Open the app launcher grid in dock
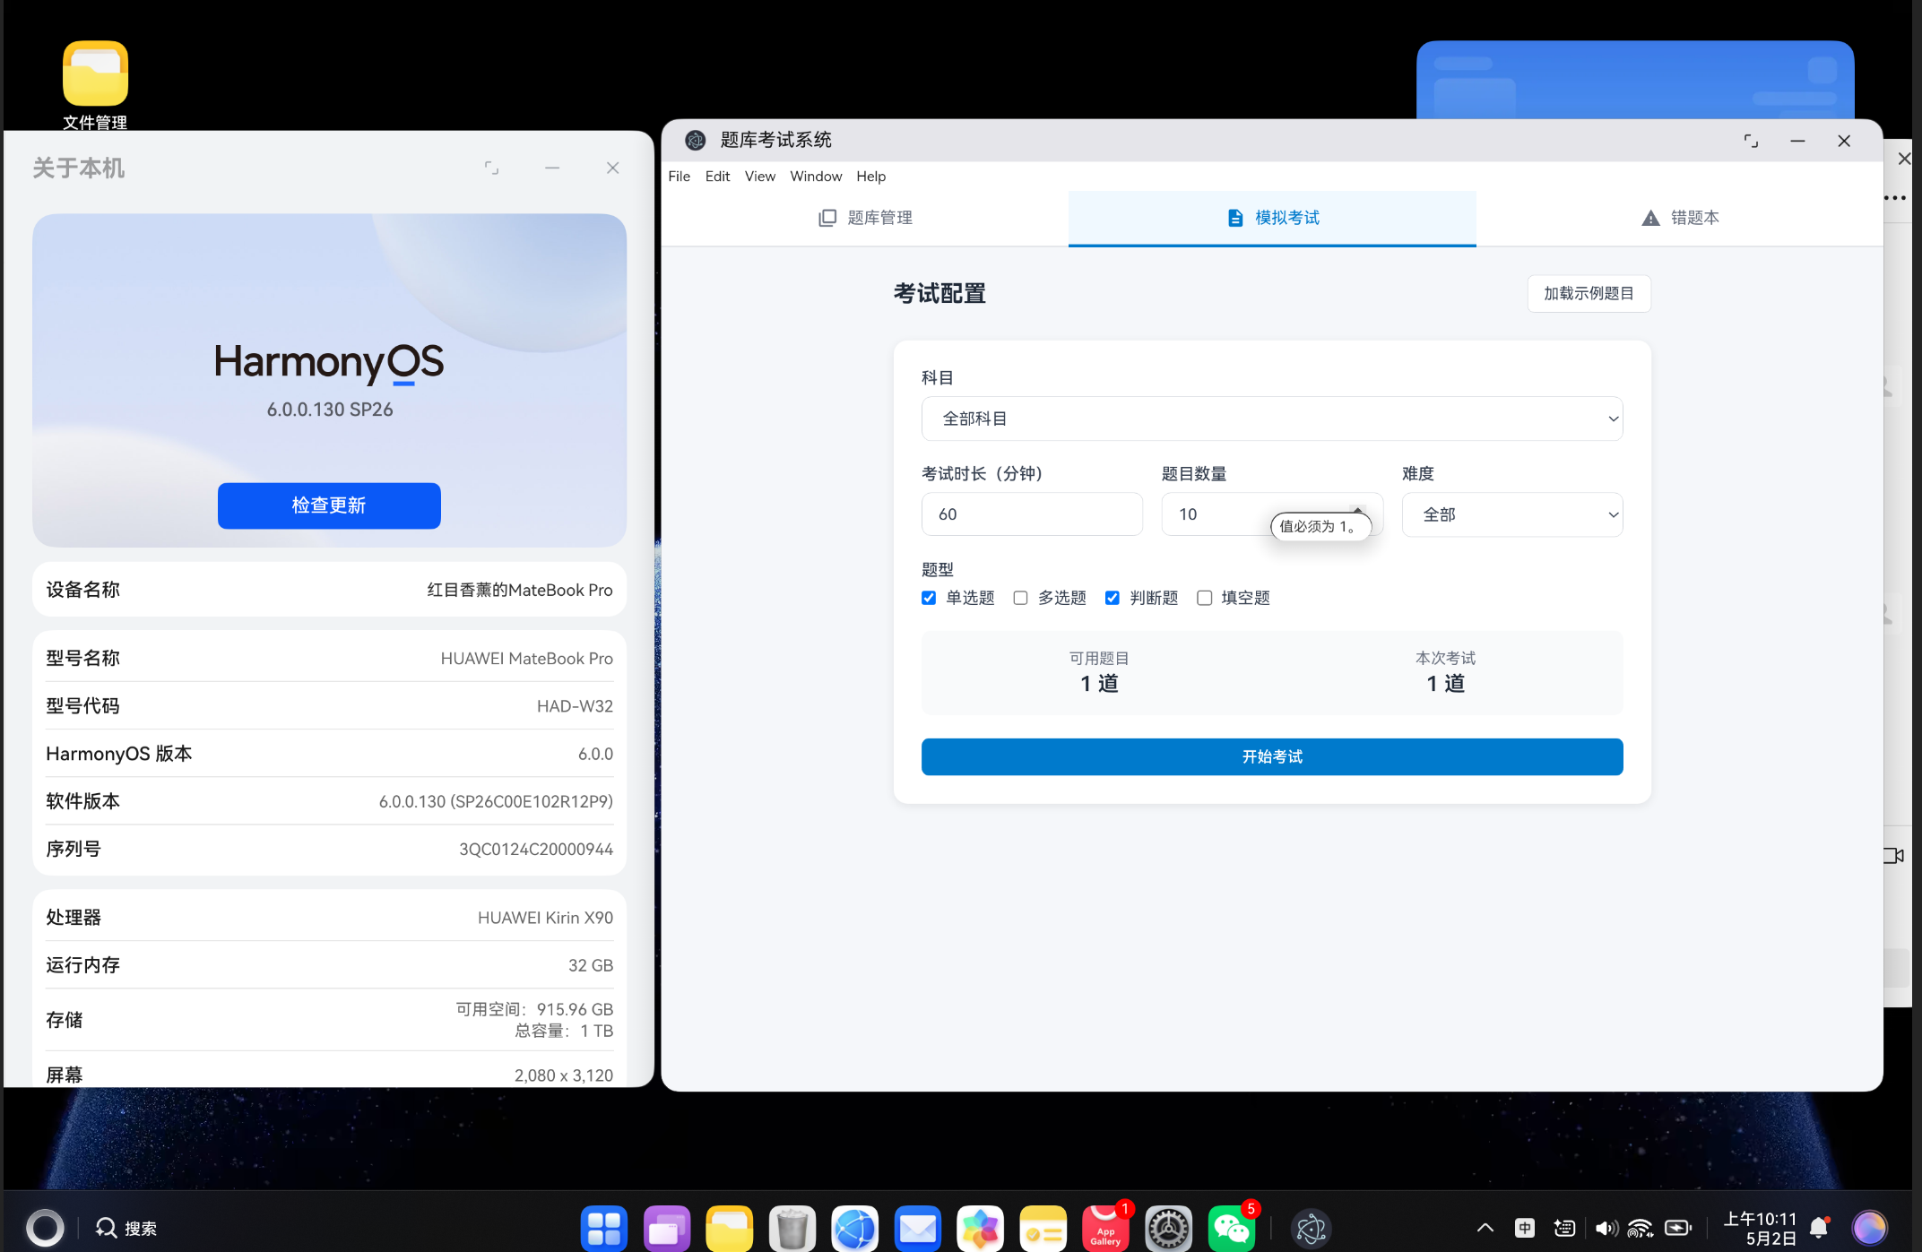Screen dimensions: 1922x1252 603,1228
